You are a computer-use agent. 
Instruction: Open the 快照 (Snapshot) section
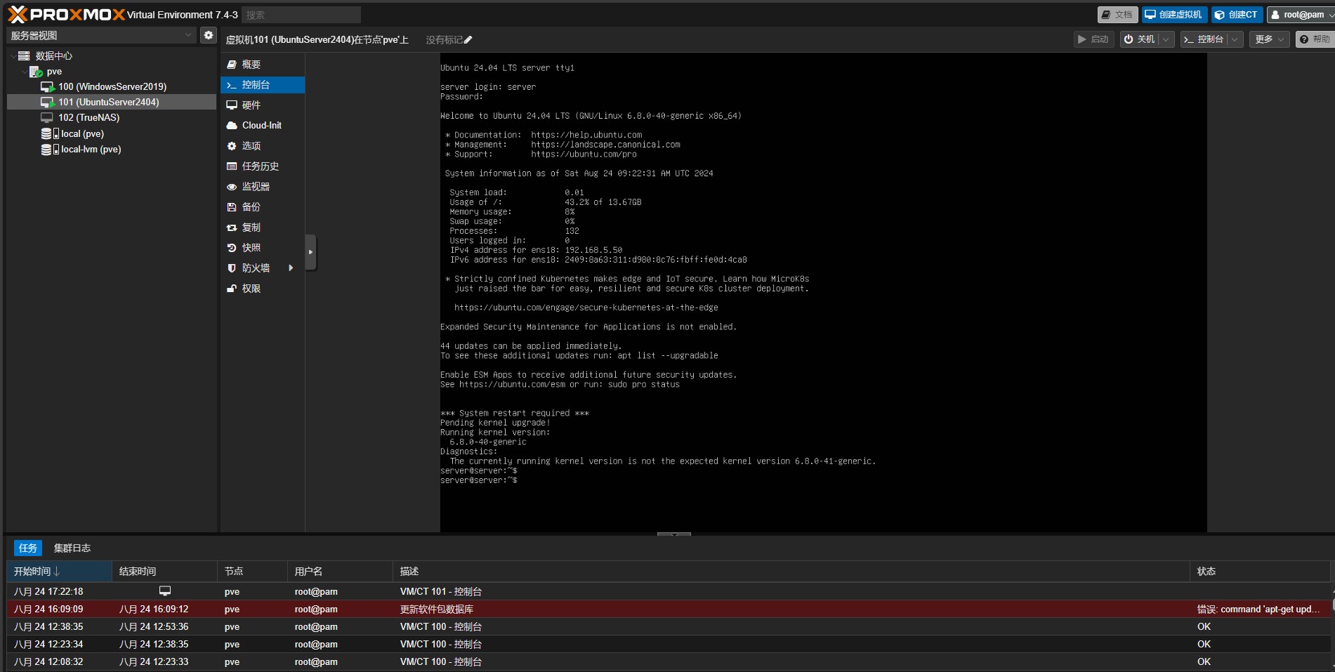(x=251, y=248)
